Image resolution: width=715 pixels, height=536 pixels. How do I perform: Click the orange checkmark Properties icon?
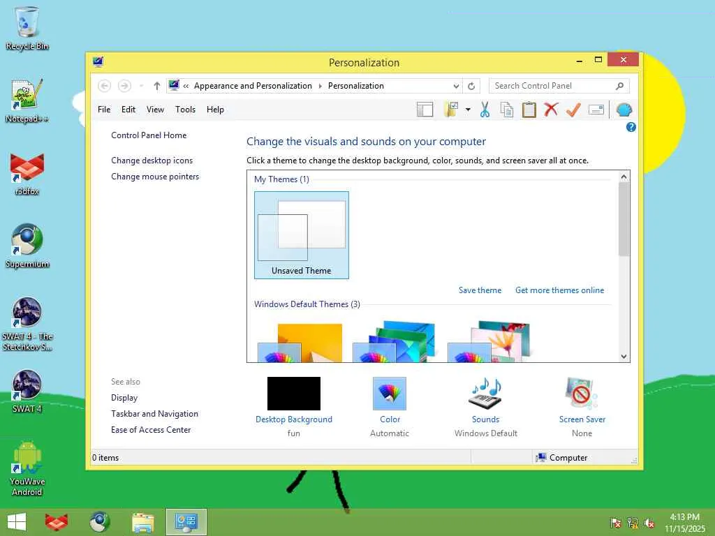pos(573,110)
